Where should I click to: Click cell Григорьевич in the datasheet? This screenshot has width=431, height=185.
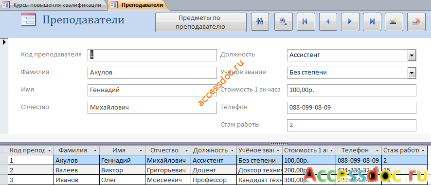point(168,170)
